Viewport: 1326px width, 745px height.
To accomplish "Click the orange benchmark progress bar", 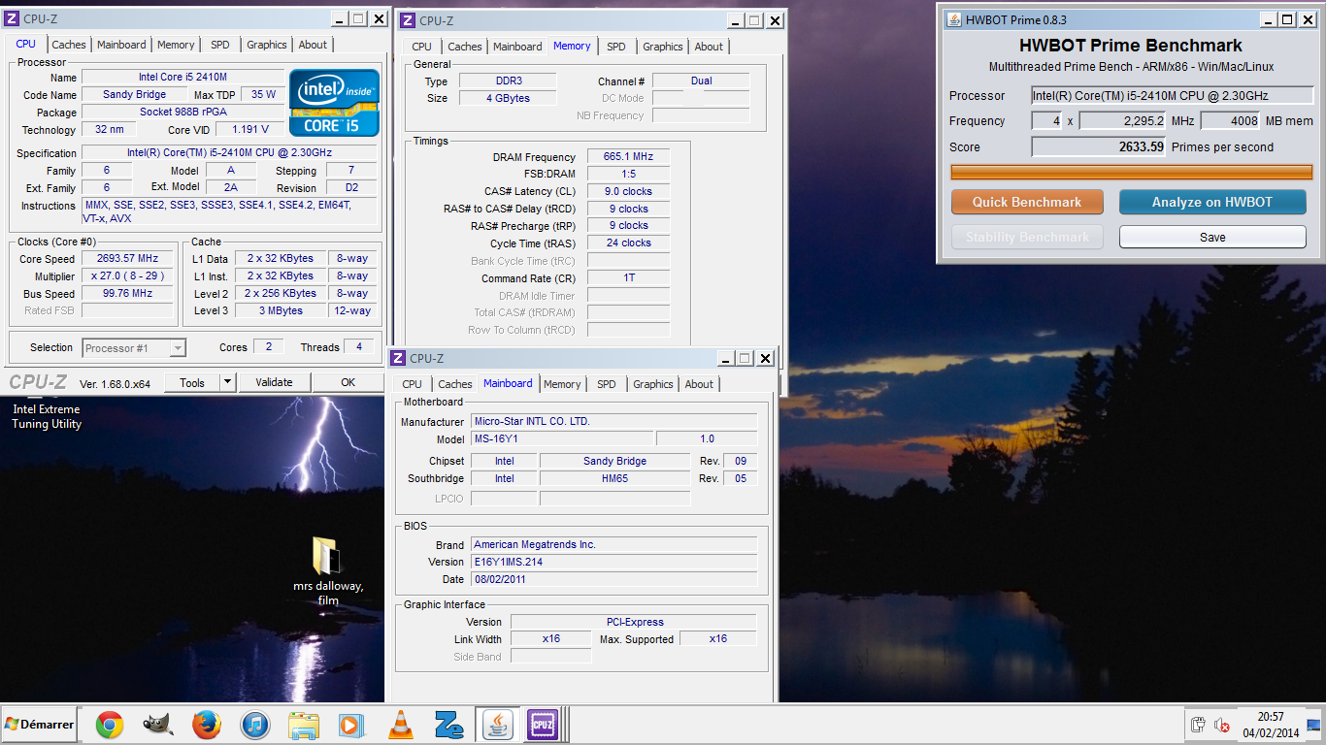I will coord(1131,172).
